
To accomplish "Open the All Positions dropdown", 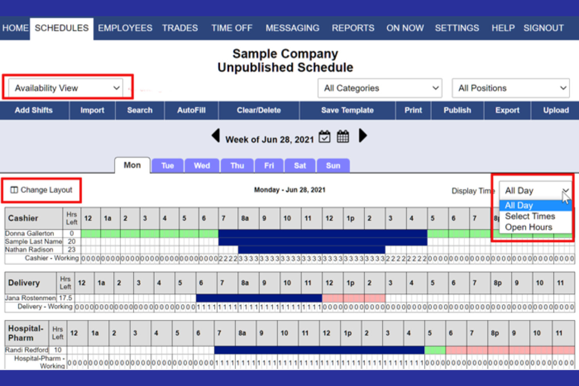I will coord(511,88).
